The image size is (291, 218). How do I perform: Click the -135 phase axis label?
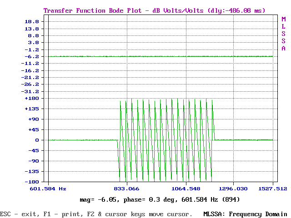point(32,172)
